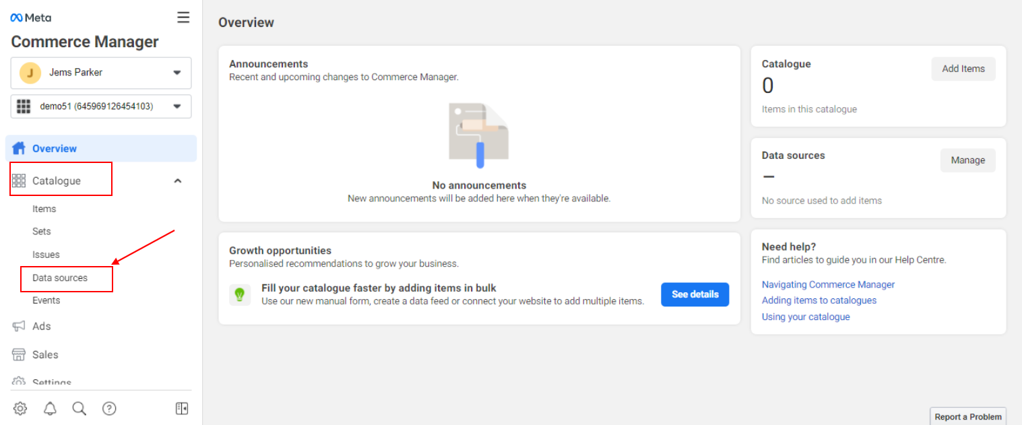Click the catalogue item count 0
This screenshot has width=1022, height=425.
pos(768,86)
